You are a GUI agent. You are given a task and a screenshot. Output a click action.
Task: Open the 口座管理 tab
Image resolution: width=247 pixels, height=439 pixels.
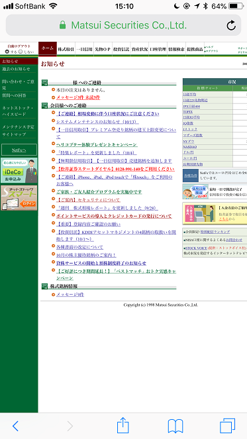tap(158, 49)
